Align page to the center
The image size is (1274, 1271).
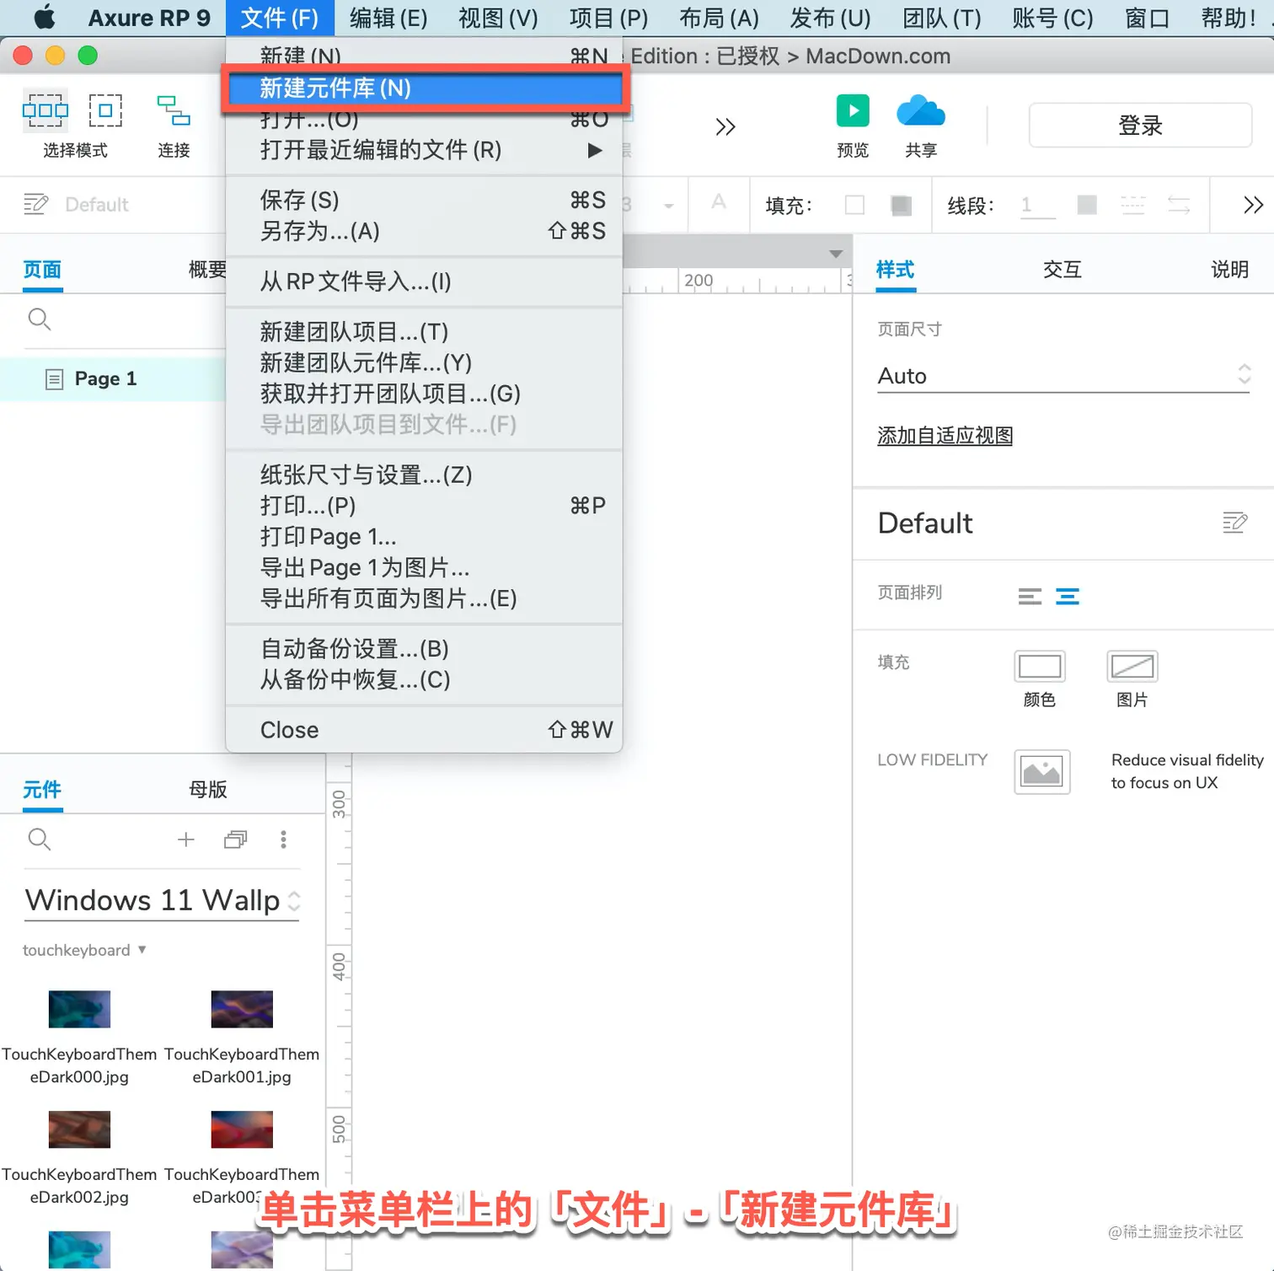click(x=1068, y=597)
